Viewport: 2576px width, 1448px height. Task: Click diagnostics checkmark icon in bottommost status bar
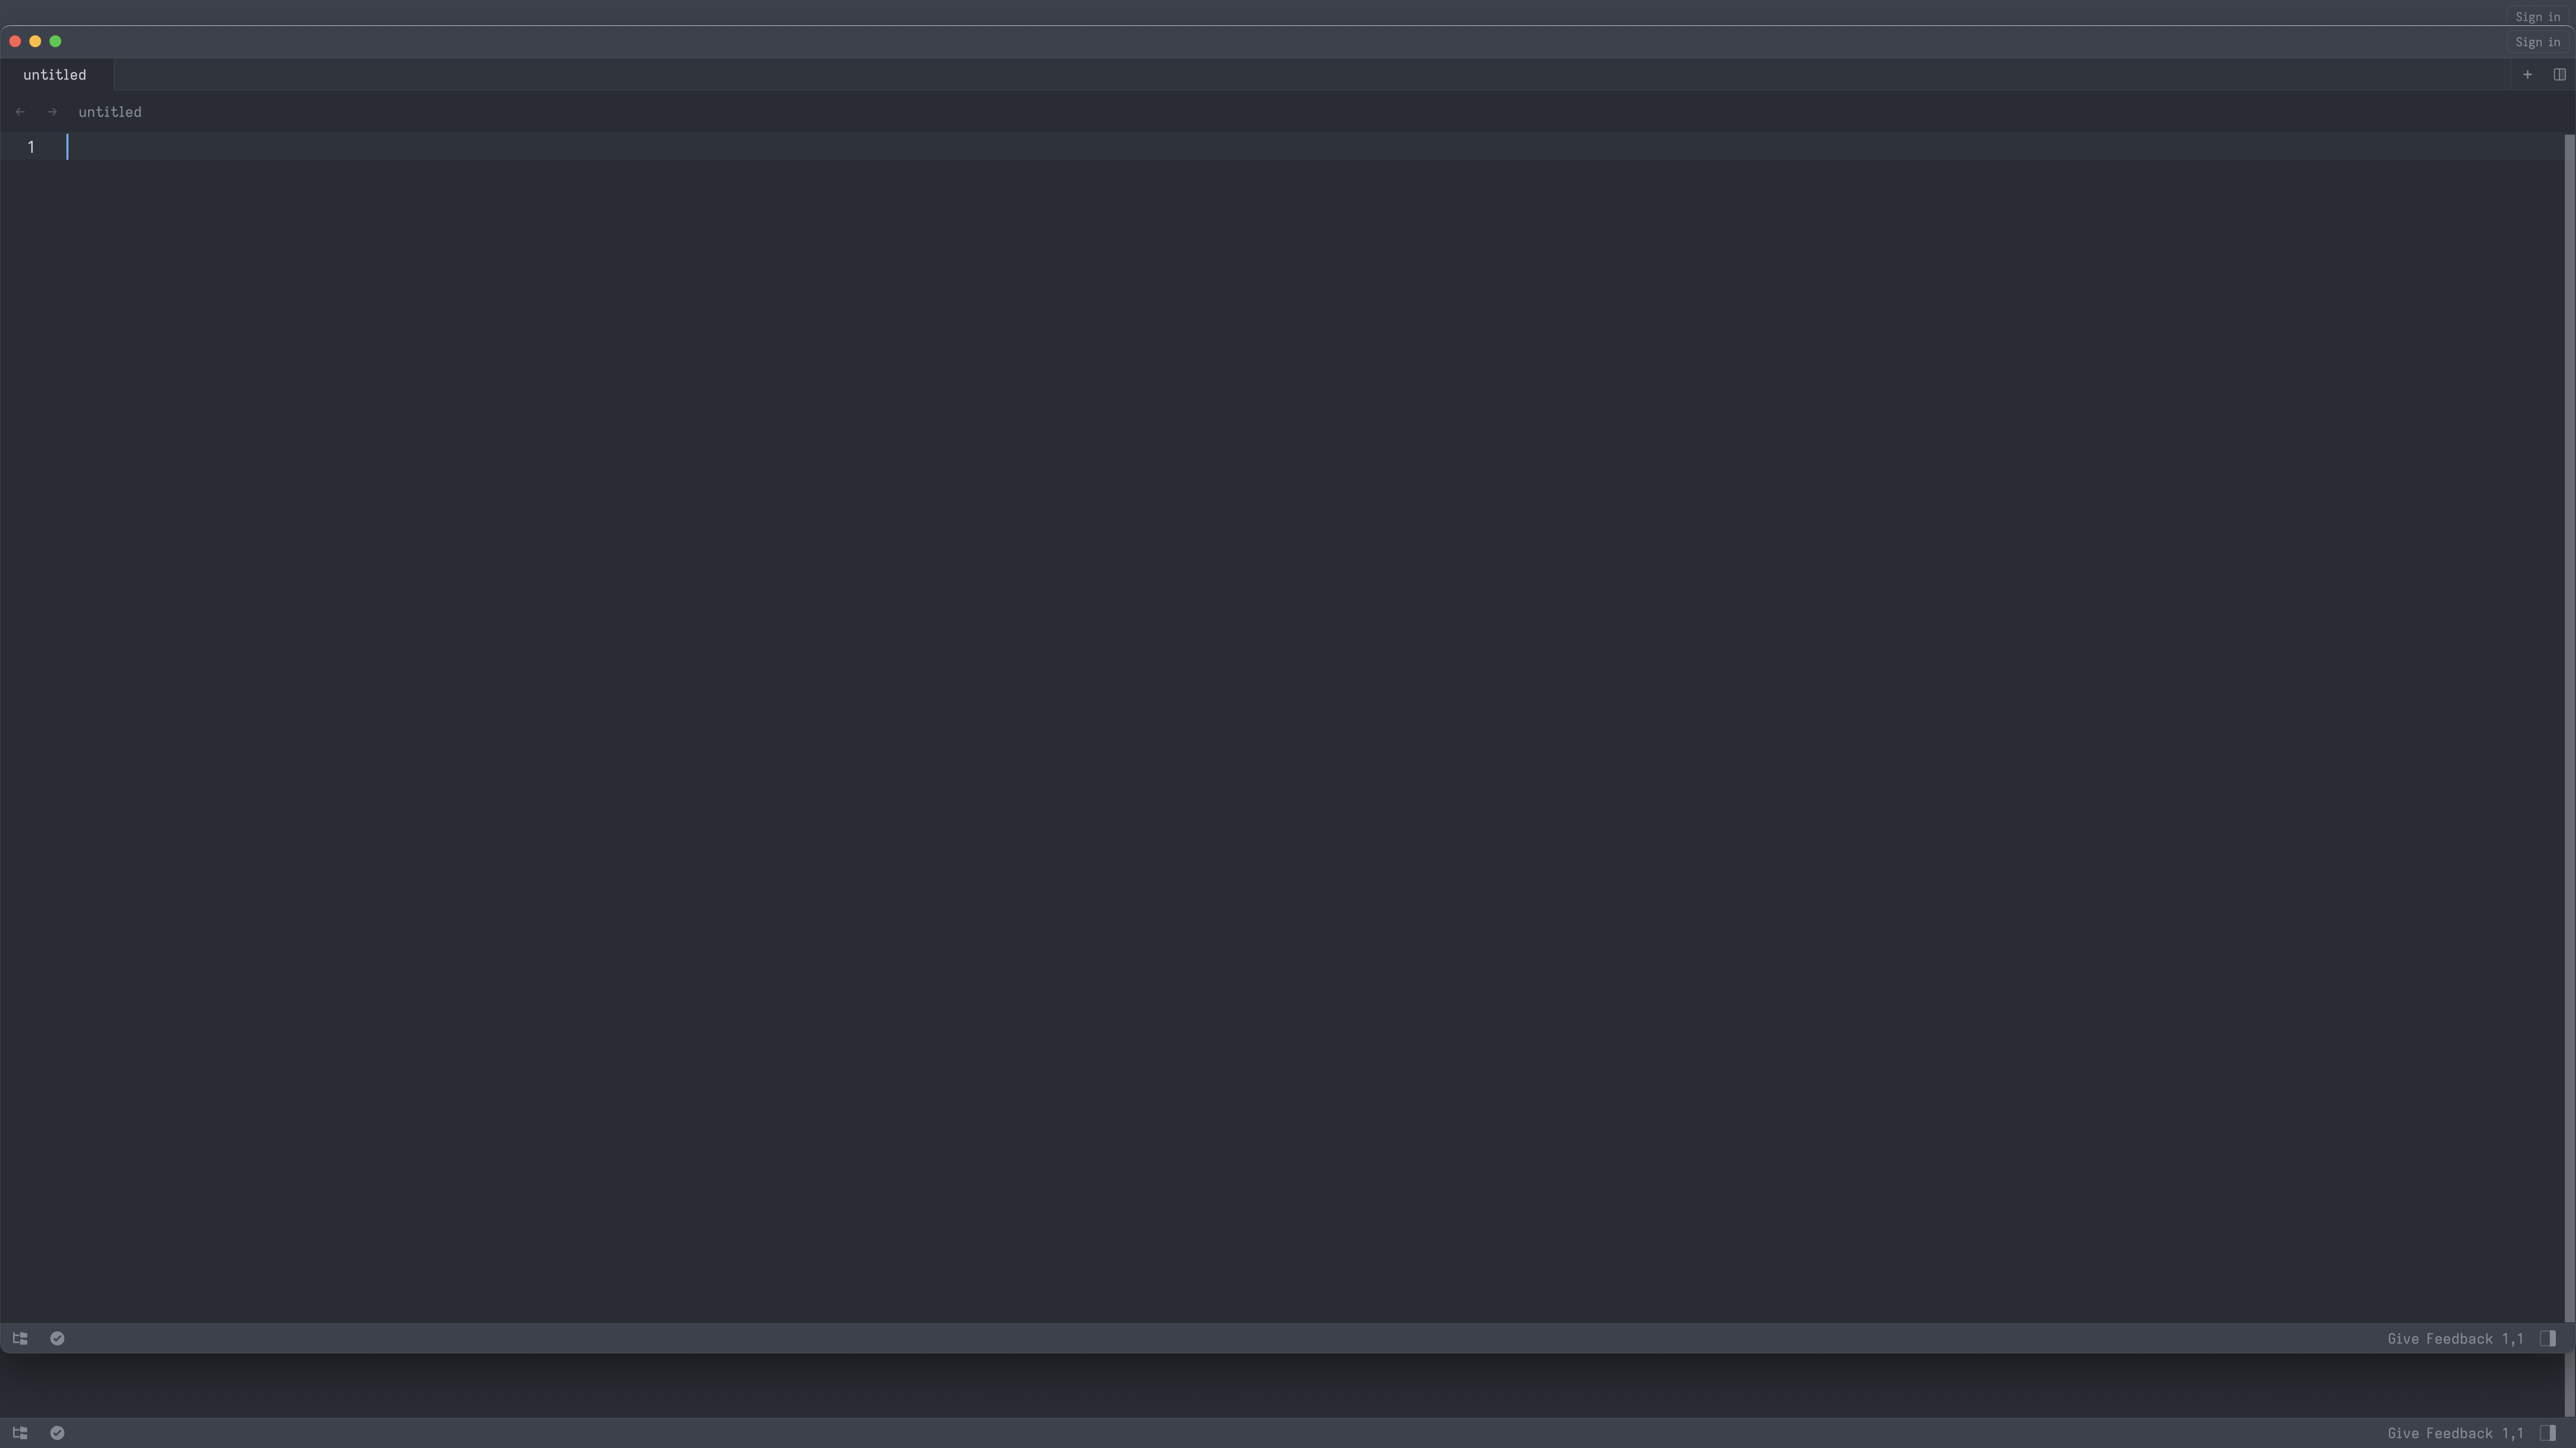click(x=57, y=1433)
